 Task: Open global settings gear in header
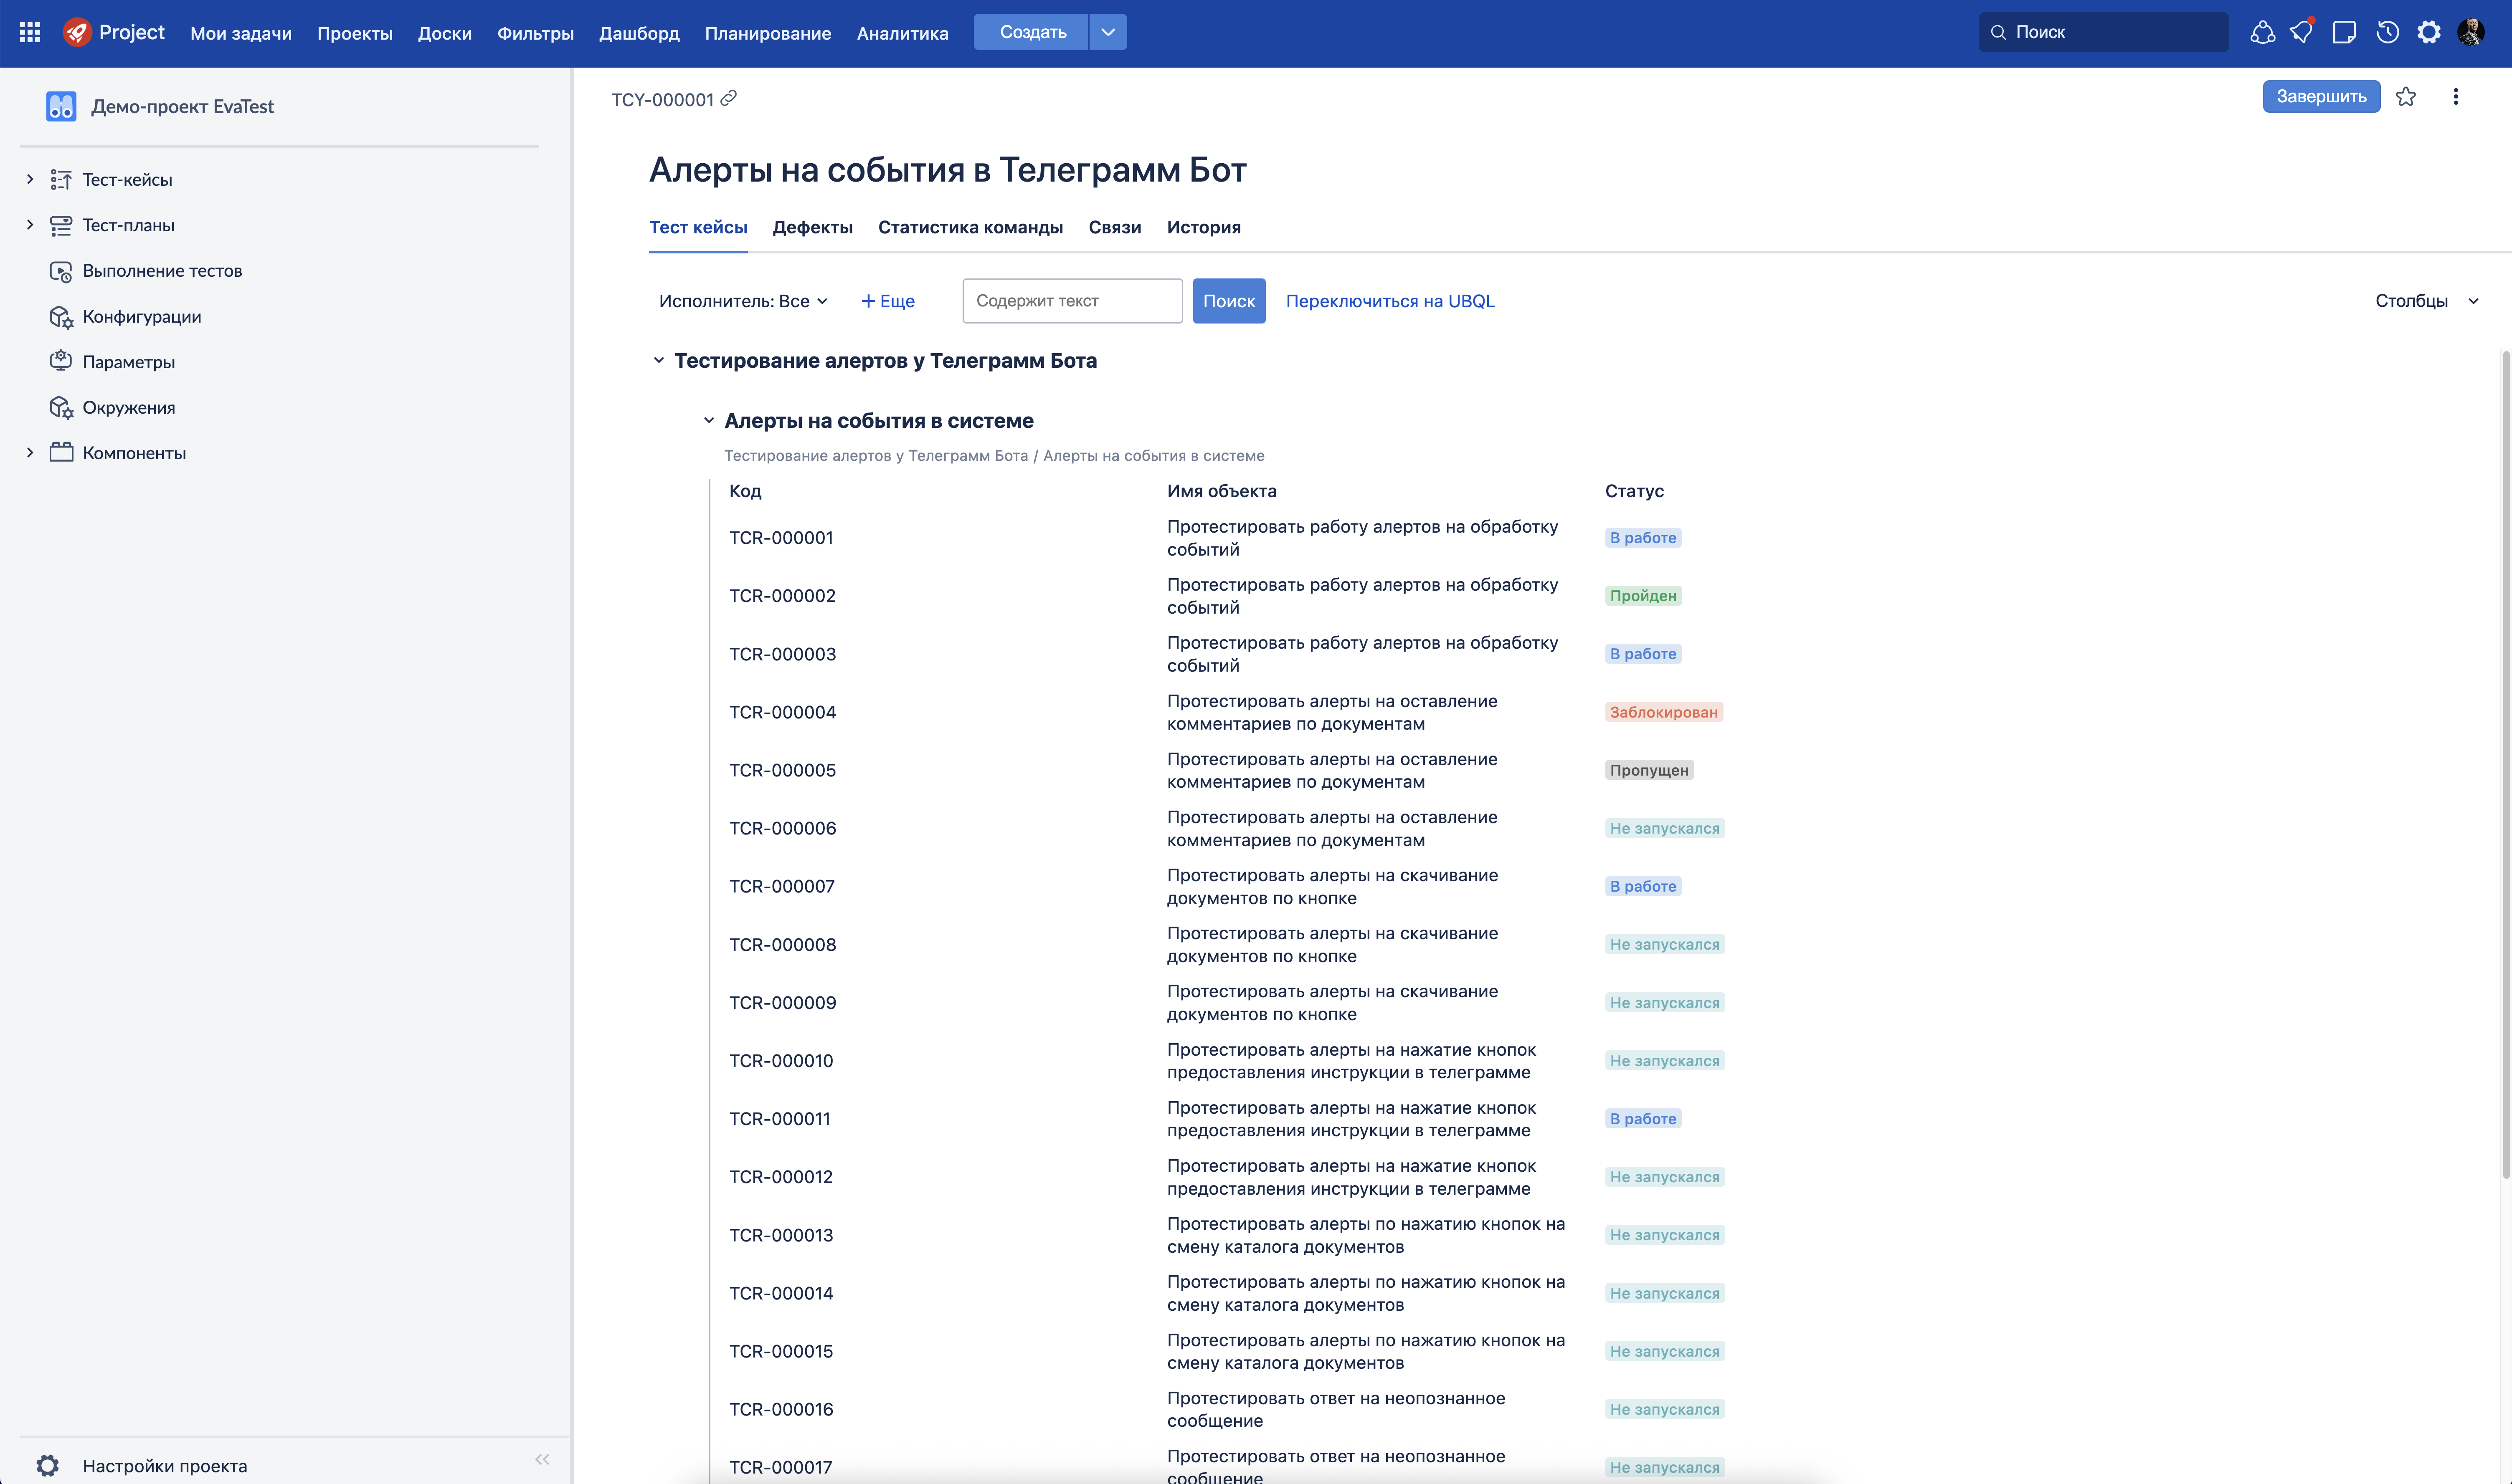[x=2429, y=32]
